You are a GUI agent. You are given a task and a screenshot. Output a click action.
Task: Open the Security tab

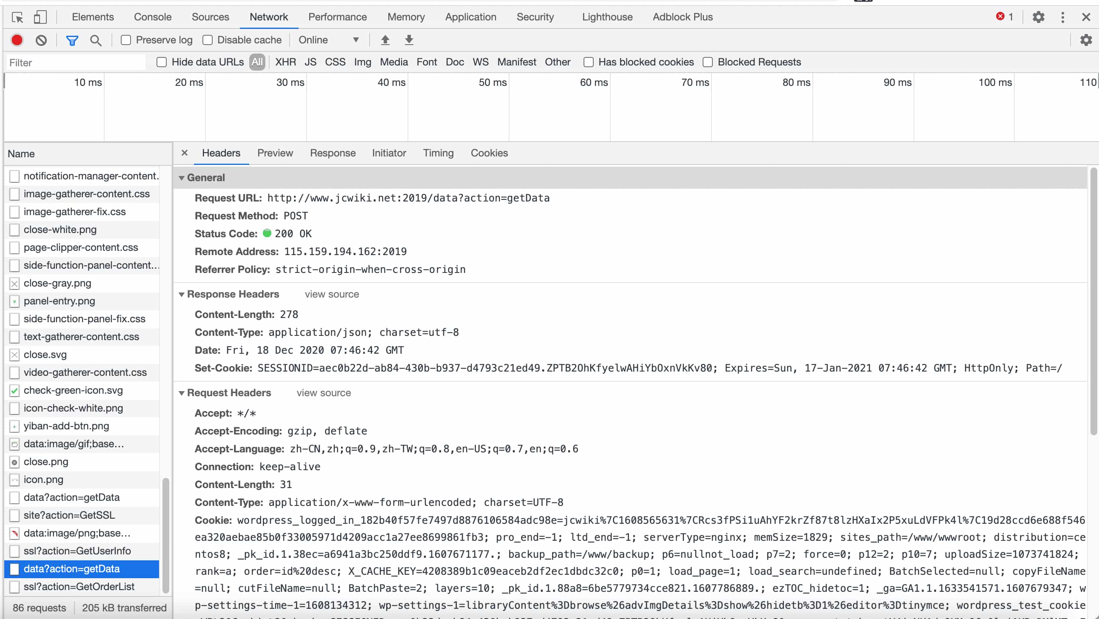pyautogui.click(x=535, y=17)
